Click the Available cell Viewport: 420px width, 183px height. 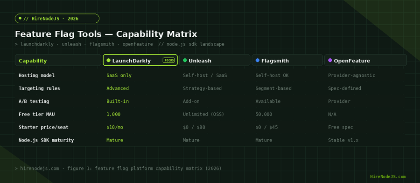(x=268, y=101)
